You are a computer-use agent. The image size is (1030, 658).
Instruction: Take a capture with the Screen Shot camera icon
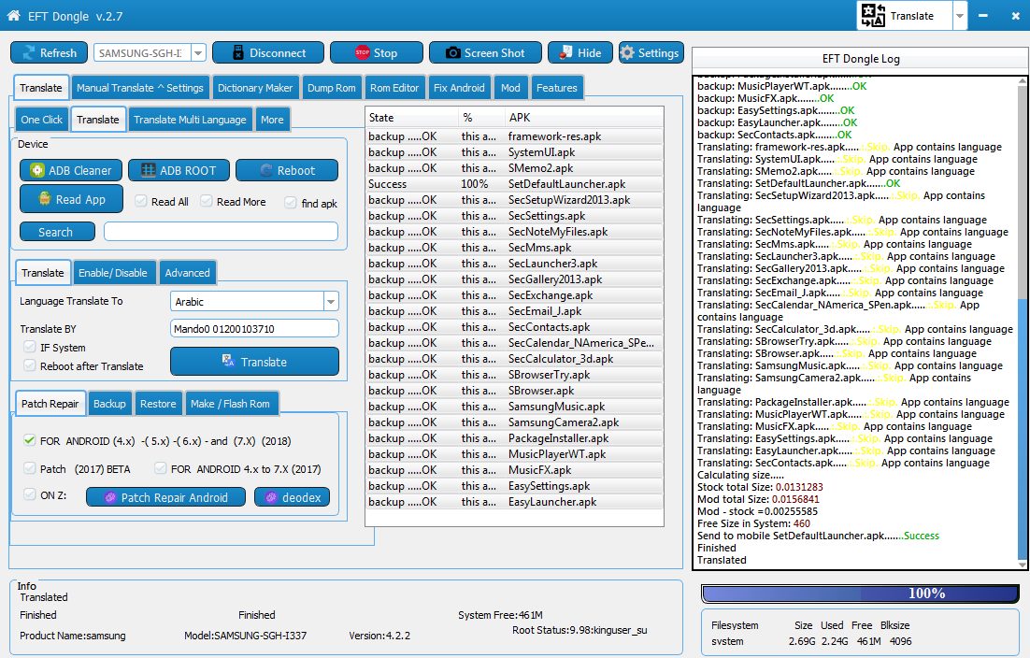click(x=452, y=52)
